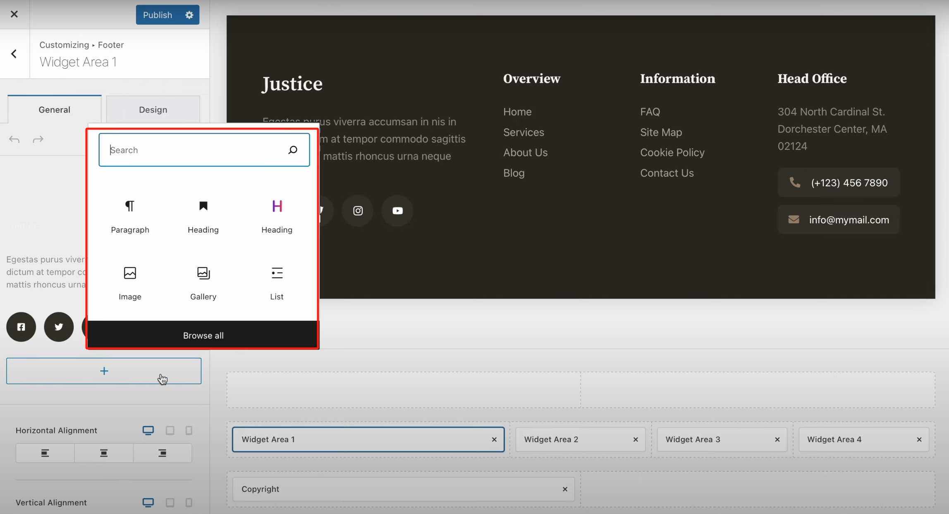The width and height of the screenshot is (949, 514).
Task: Click the Instagram icon in the footer preview
Action: [x=357, y=211]
